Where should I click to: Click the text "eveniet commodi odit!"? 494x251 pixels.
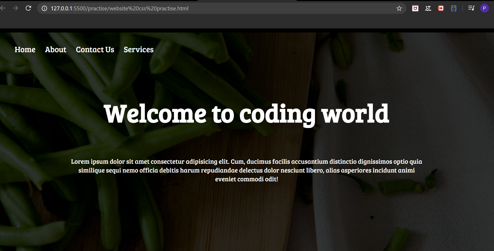coord(246,179)
